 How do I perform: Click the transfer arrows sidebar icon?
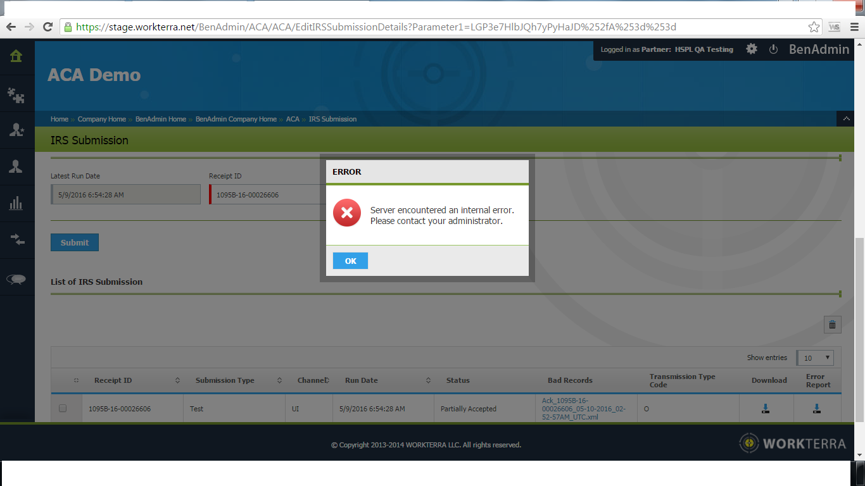tap(16, 239)
